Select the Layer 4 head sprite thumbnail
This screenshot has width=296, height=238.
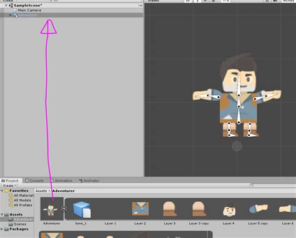pos(229,209)
